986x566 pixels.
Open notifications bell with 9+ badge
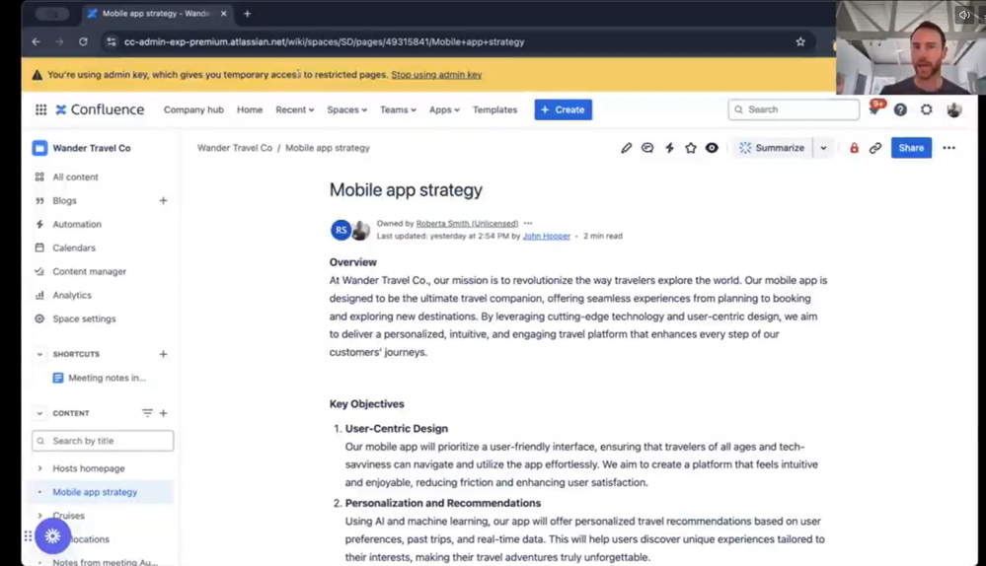point(874,108)
